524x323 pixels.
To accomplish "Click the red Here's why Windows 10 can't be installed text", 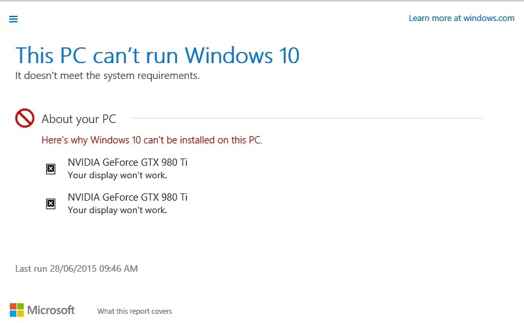I will click(152, 140).
